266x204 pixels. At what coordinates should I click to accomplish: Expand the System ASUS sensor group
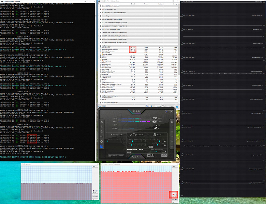pyautogui.click(x=99, y=6)
